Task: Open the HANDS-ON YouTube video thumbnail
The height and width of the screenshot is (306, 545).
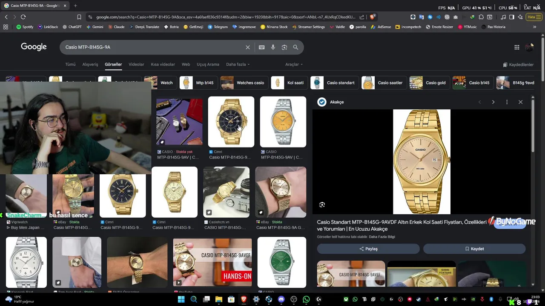Action: point(212,262)
